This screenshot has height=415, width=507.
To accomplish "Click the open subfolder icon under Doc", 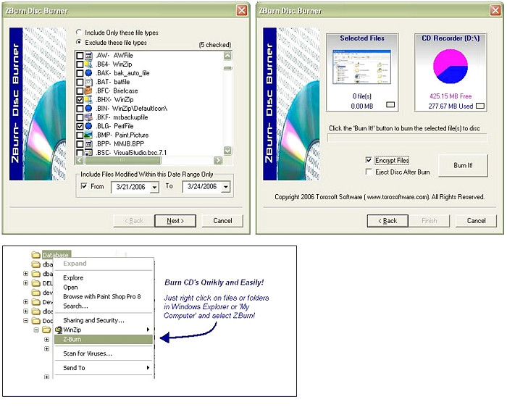I will pyautogui.click(x=46, y=330).
